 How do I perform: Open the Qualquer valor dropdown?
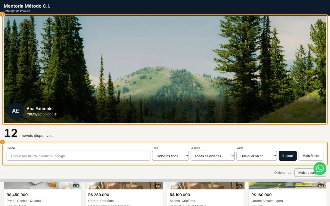[x=257, y=156]
